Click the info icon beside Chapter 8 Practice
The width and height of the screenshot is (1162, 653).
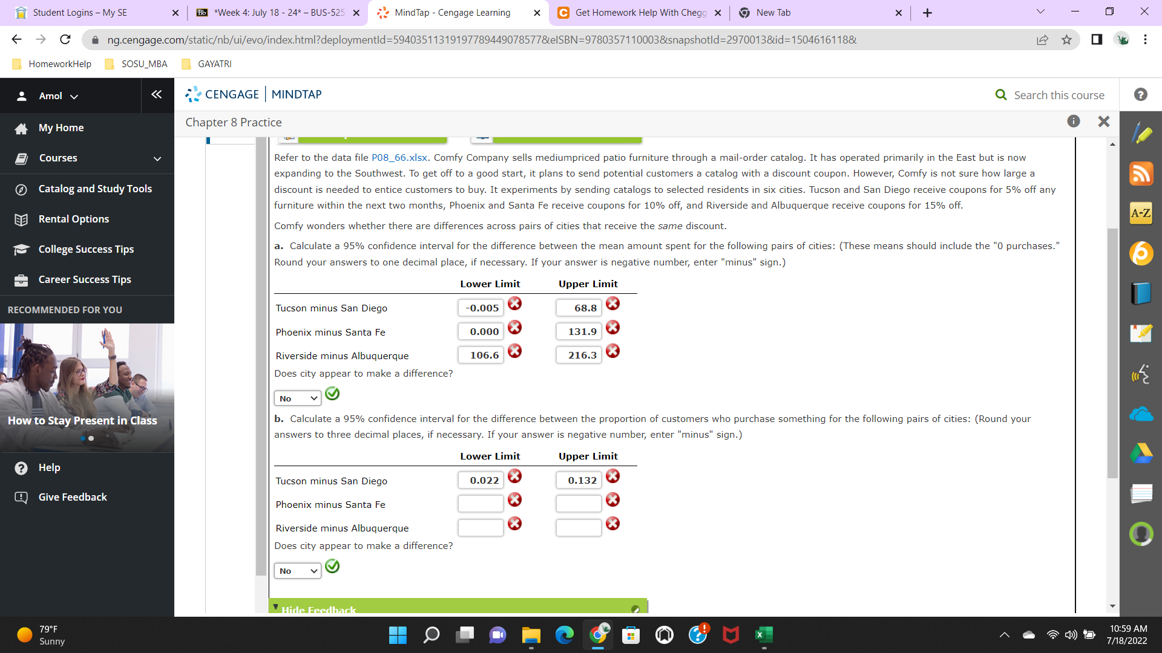point(1073,122)
